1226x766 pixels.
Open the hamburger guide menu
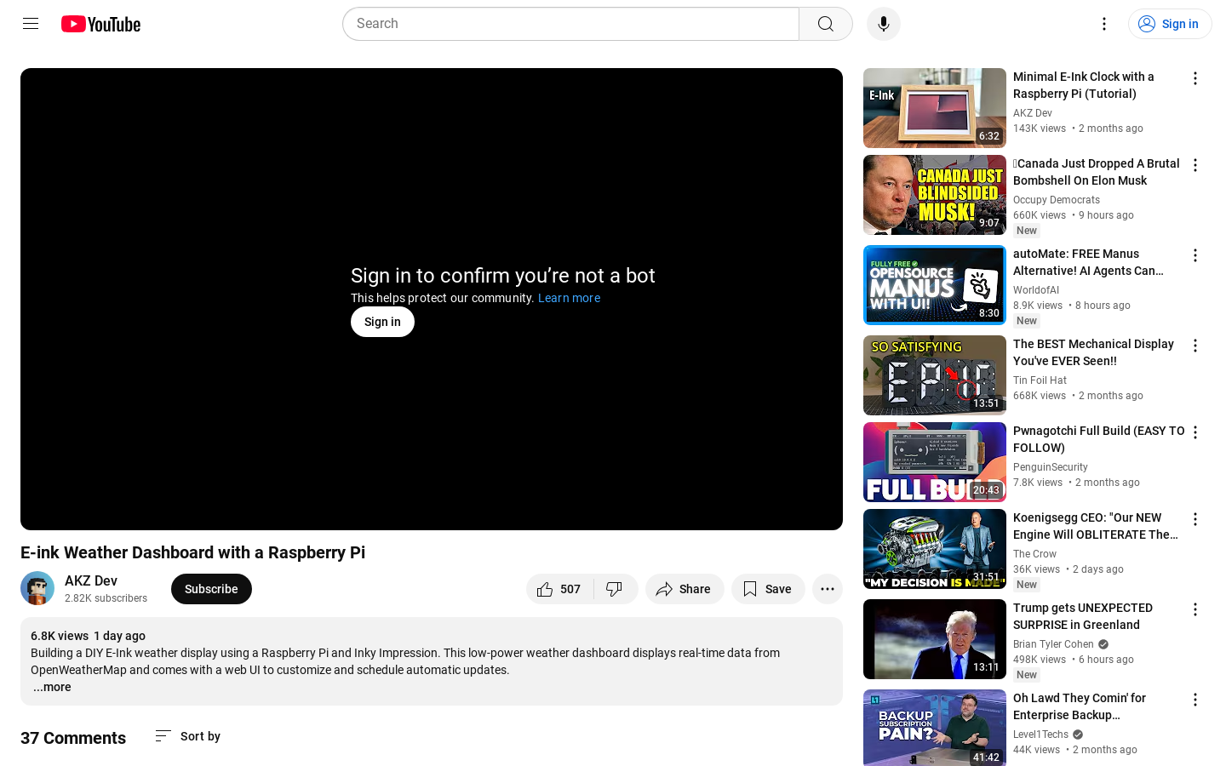31,24
